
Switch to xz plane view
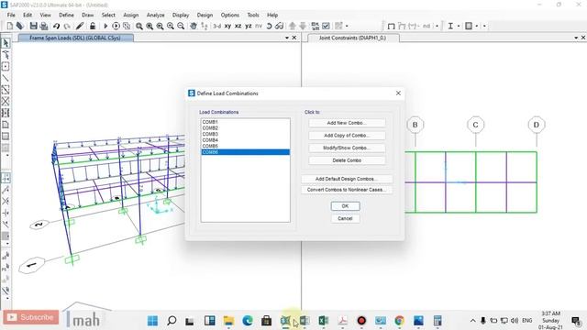coord(238,26)
